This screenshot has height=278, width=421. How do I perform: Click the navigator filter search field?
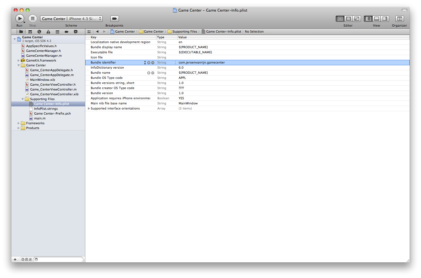(x=58, y=259)
